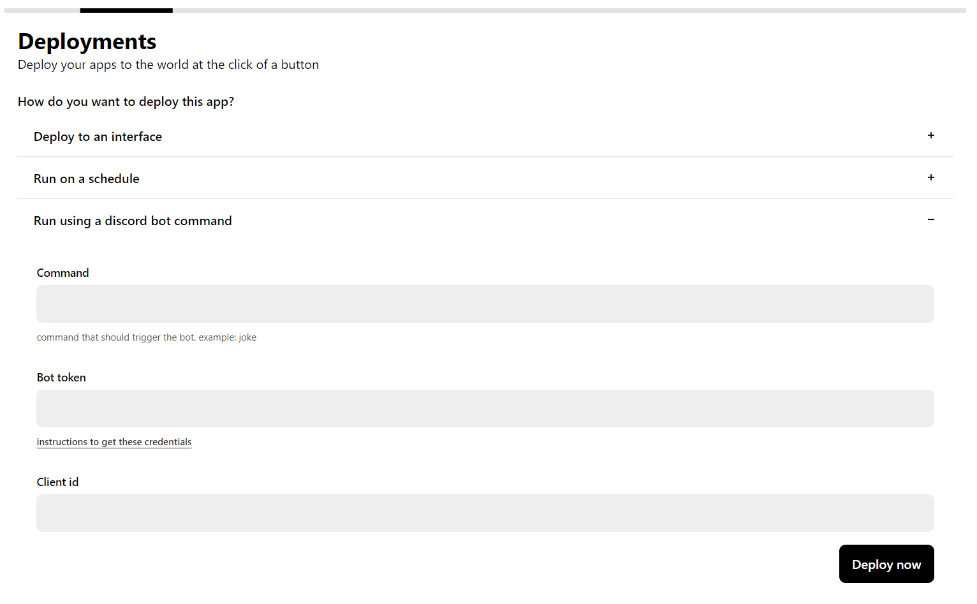
Task: Click the Deployments page heading
Action: tap(87, 41)
